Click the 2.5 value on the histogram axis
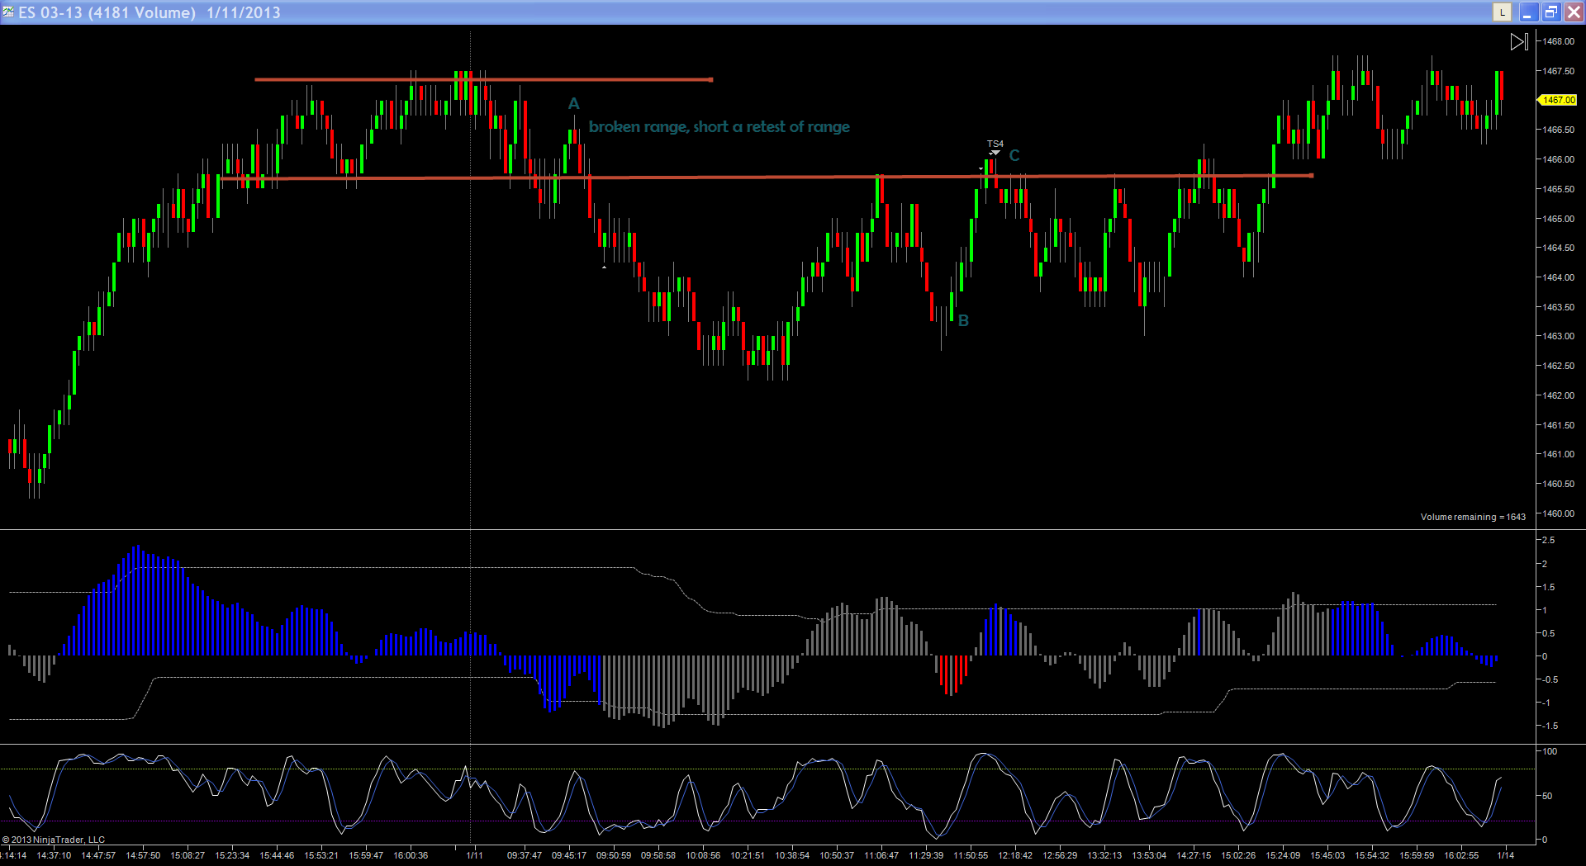This screenshot has width=1586, height=866. pos(1548,540)
